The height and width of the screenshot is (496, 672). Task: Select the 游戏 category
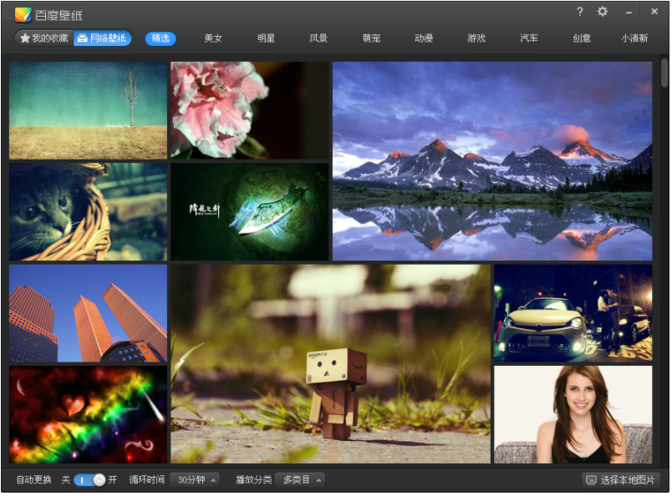coord(476,38)
